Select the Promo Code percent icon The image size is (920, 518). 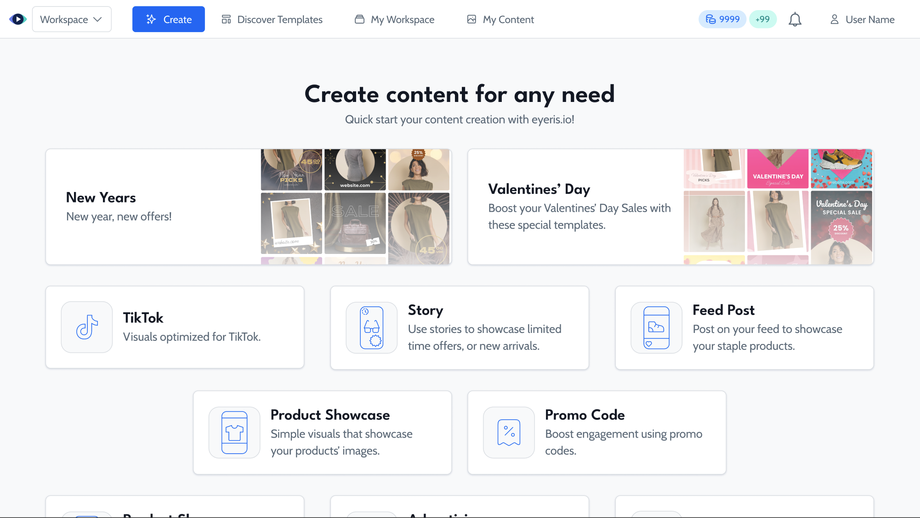509,433
